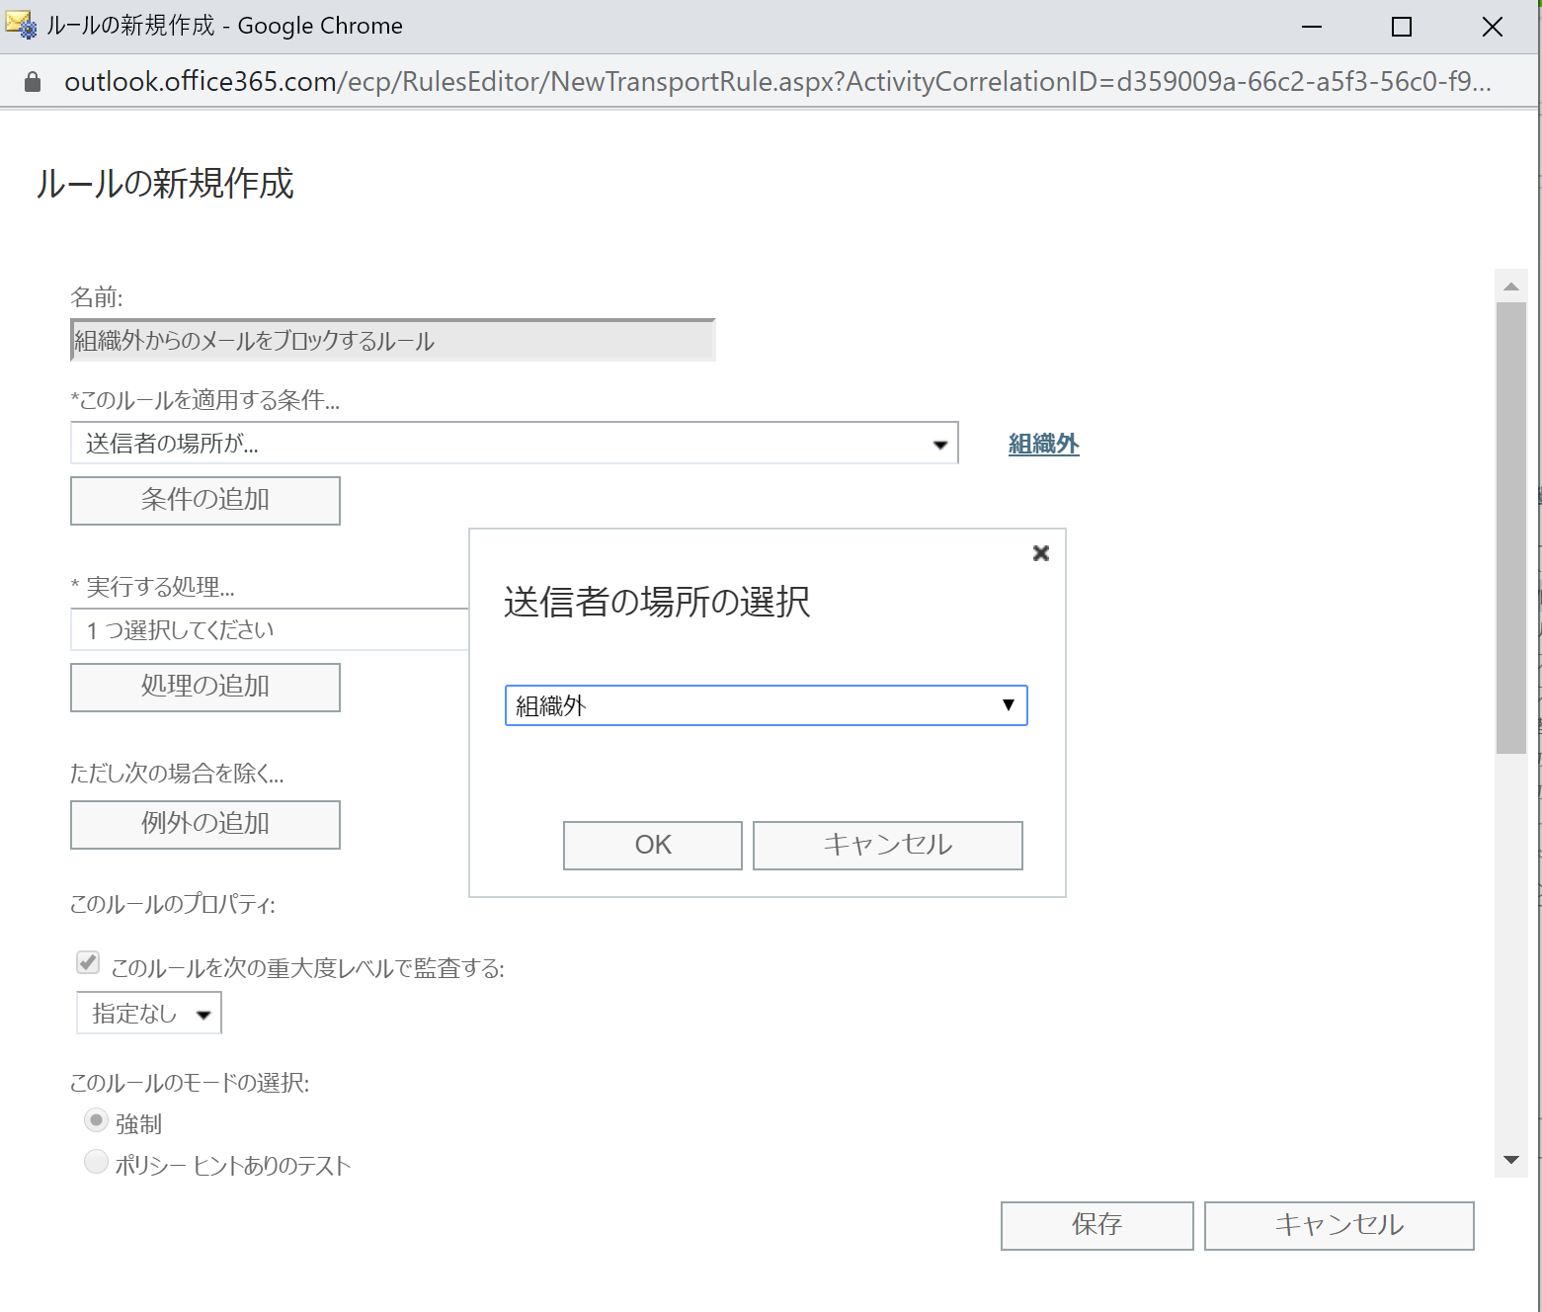Select ポリシー ヒントありのテスト radio button
This screenshot has width=1542, height=1312.
pyautogui.click(x=96, y=1162)
